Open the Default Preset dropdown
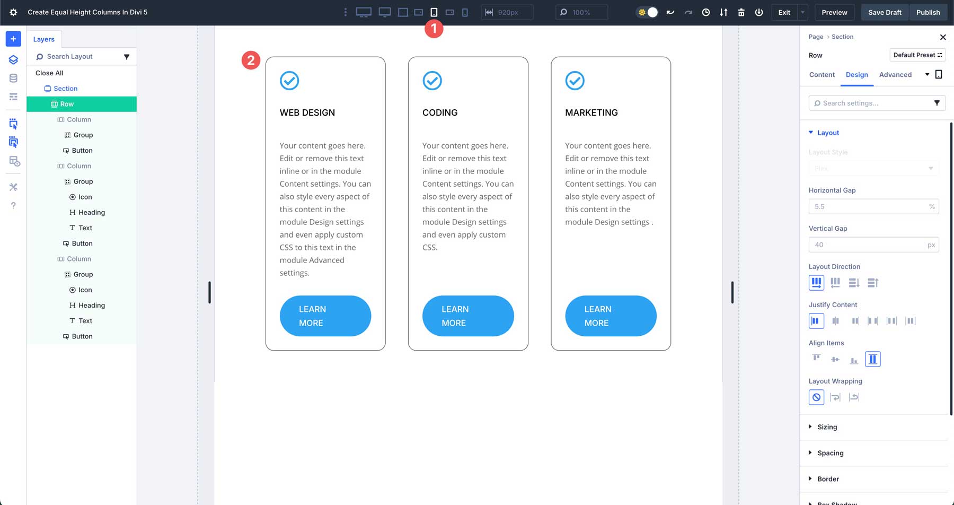 click(917, 55)
